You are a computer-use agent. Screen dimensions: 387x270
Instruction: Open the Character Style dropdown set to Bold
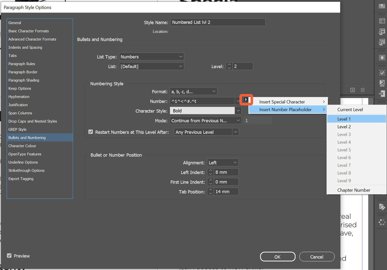coord(206,110)
